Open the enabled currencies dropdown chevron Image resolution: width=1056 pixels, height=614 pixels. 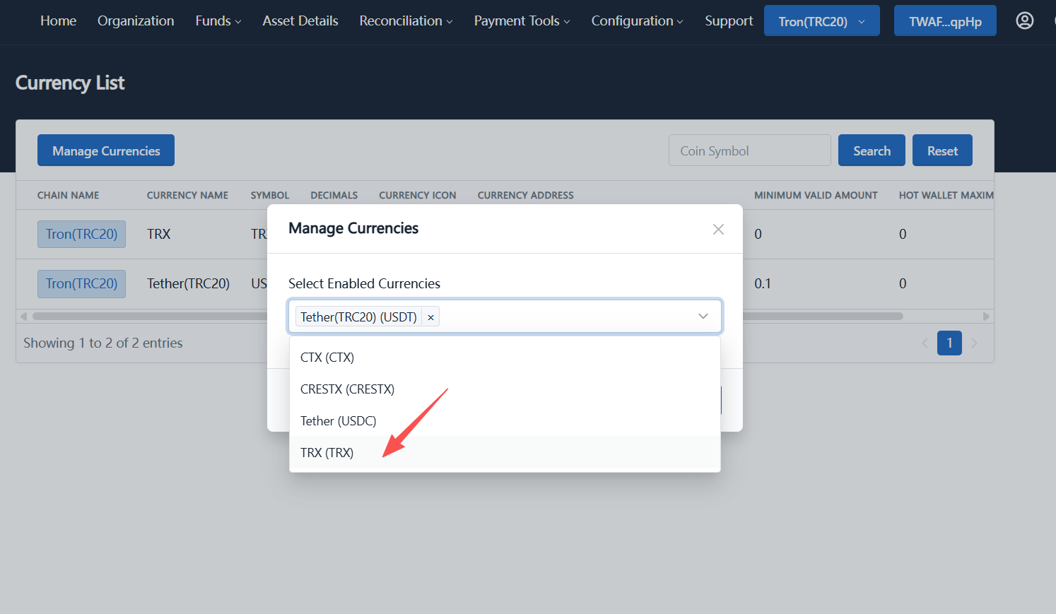point(703,316)
